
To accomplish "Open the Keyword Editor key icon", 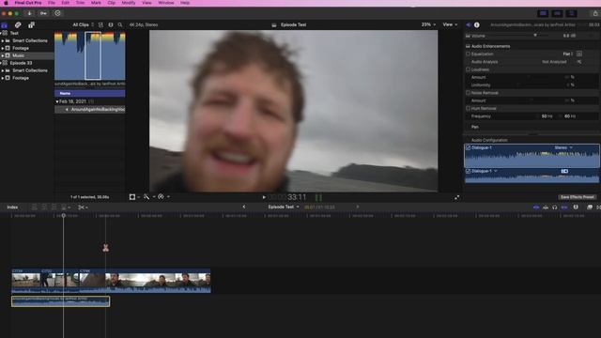I will [x=43, y=13].
